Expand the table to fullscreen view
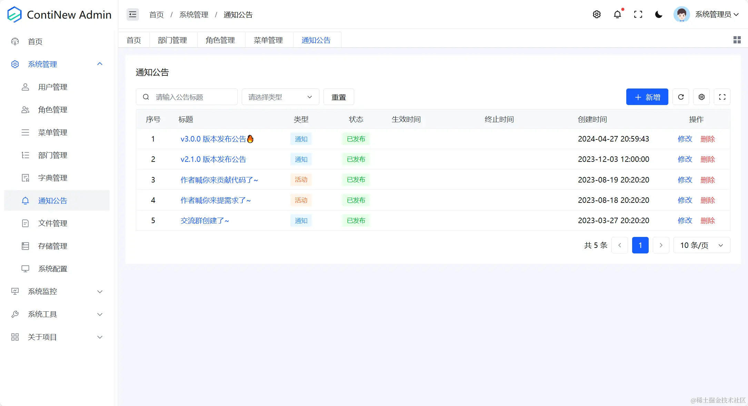Screen dimensions: 748x406 722,97
